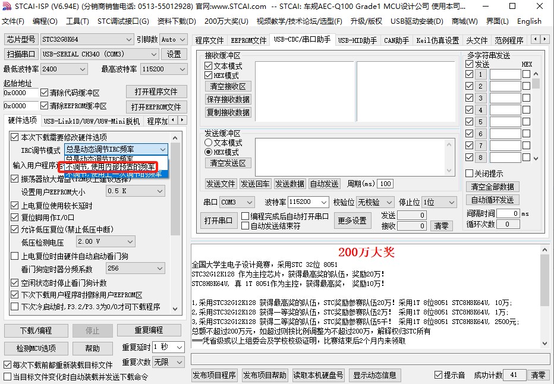This screenshot has height=384, width=554.
Task: Open the 工具(T) menu
Action: coord(77,21)
